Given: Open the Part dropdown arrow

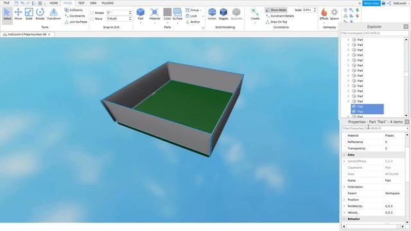Looking at the screenshot, I should (x=141, y=23).
